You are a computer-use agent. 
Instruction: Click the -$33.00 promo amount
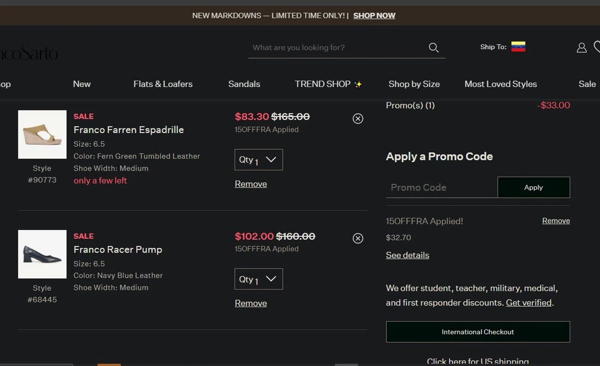click(554, 105)
